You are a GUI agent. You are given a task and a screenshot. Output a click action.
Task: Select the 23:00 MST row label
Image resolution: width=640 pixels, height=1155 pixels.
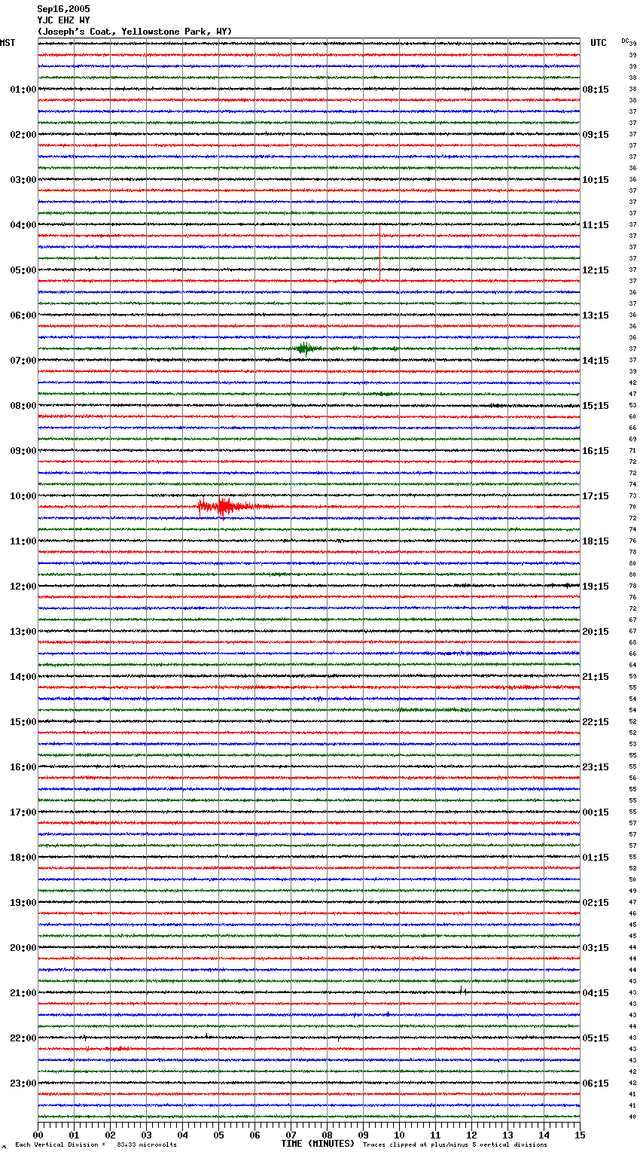coord(23,1083)
